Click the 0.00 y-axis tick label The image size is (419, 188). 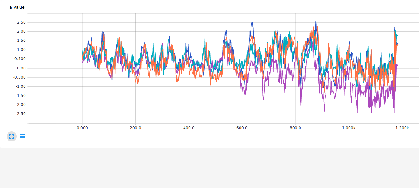(21, 68)
